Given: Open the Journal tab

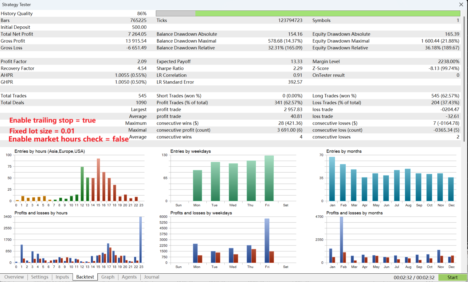Looking at the screenshot, I should click(x=151, y=277).
